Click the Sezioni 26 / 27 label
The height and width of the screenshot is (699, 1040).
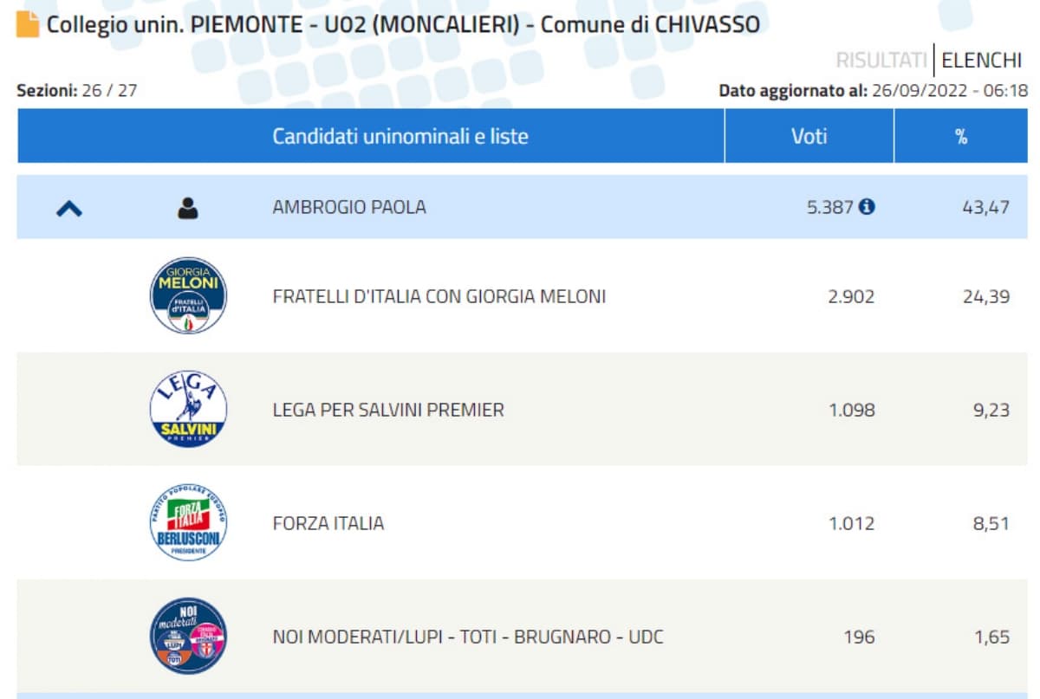point(77,91)
